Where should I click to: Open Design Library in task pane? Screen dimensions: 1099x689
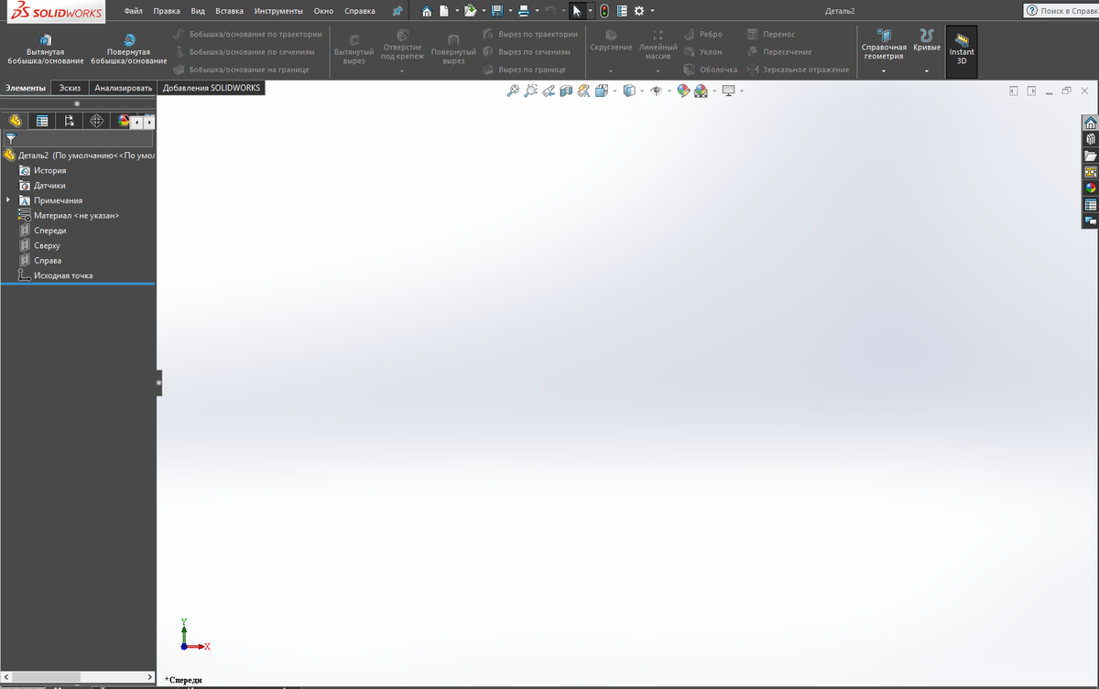coord(1090,139)
